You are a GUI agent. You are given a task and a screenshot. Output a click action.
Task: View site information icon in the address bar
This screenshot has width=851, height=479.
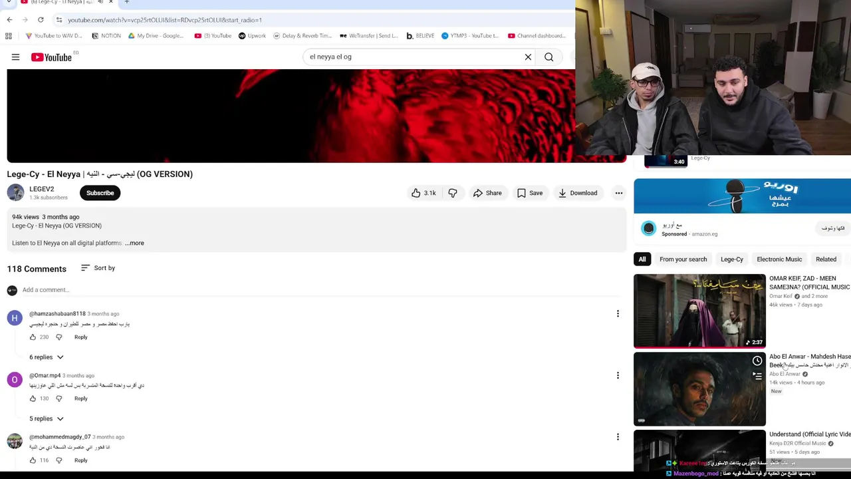[x=59, y=20]
